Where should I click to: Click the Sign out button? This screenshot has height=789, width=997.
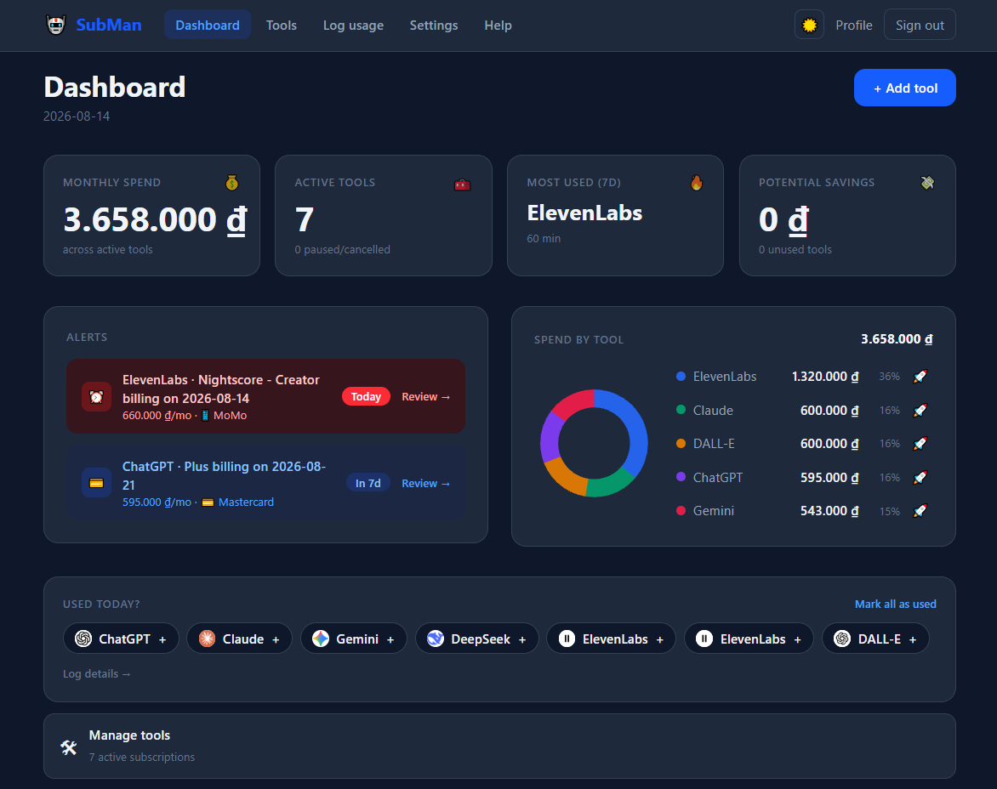920,25
